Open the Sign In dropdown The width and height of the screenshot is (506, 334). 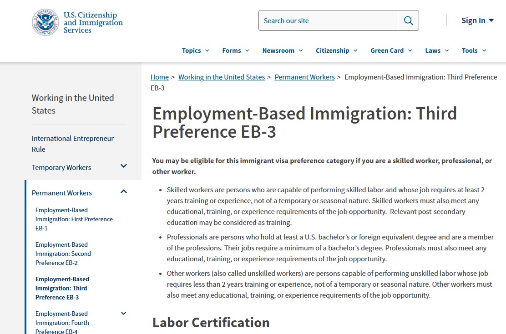pyautogui.click(x=477, y=20)
